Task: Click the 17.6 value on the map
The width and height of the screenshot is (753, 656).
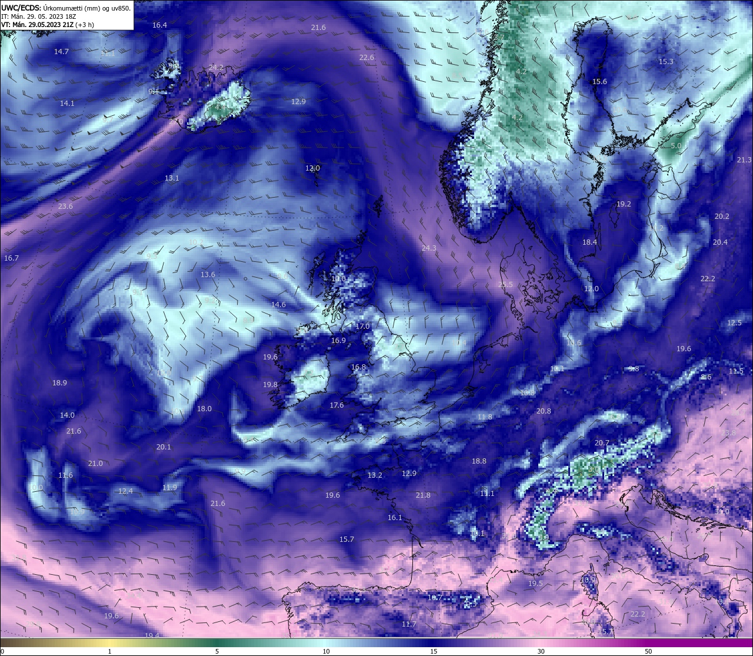Action: coord(336,405)
